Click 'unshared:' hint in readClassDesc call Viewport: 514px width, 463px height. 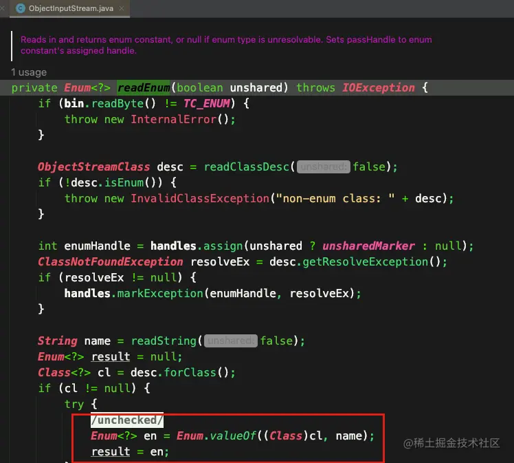pyautogui.click(x=323, y=167)
